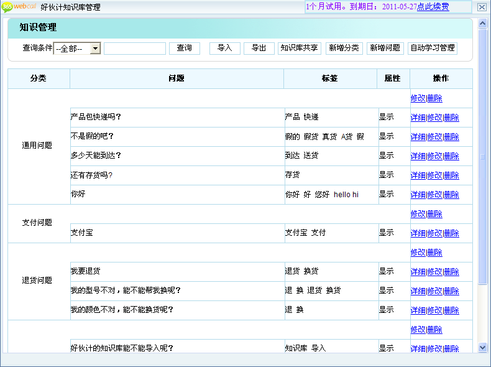Image resolution: width=491 pixels, height=367 pixels.
Task: Click 删除 for 多少天能到达 row
Action: point(452,156)
